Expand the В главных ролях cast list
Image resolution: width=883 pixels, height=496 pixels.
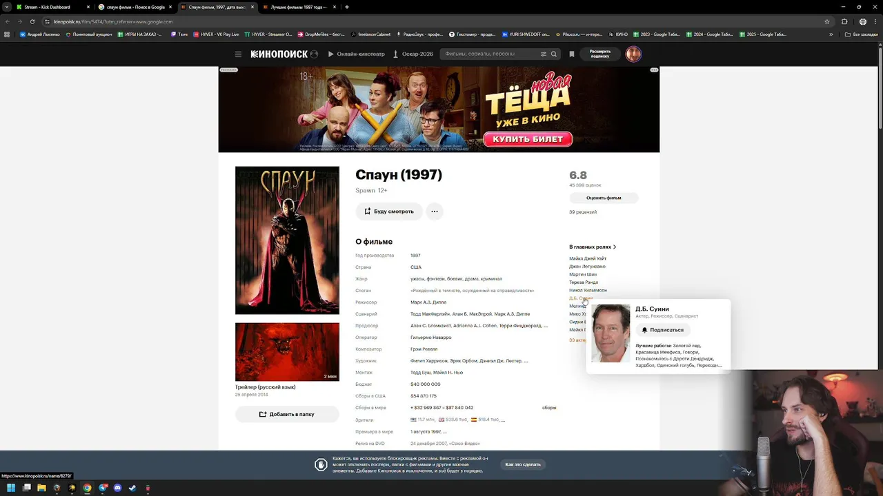[x=593, y=247]
